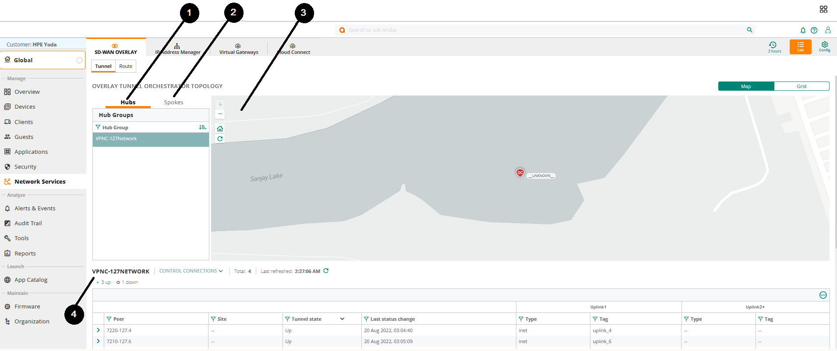837x351 pixels.
Task: Open the App Catalog page
Action: pyautogui.click(x=31, y=280)
